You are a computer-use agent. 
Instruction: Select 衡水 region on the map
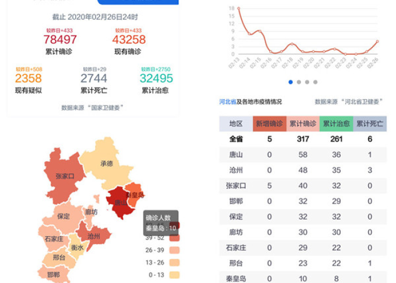(77, 248)
